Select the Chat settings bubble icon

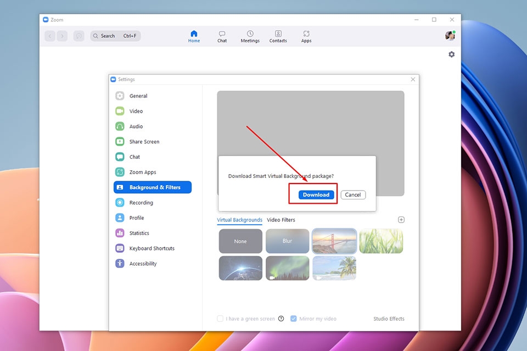click(x=120, y=157)
